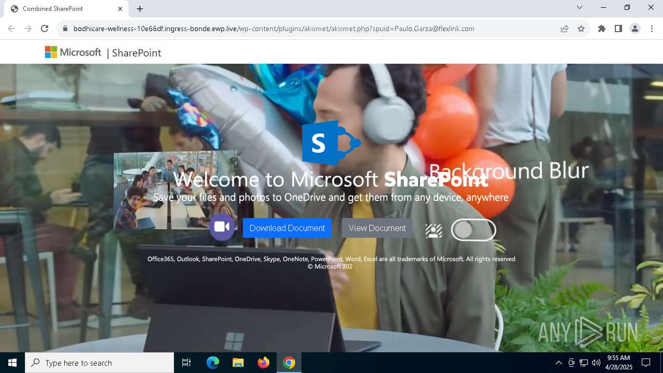
Task: Open the Extensions puzzle icon
Action: pyautogui.click(x=602, y=28)
